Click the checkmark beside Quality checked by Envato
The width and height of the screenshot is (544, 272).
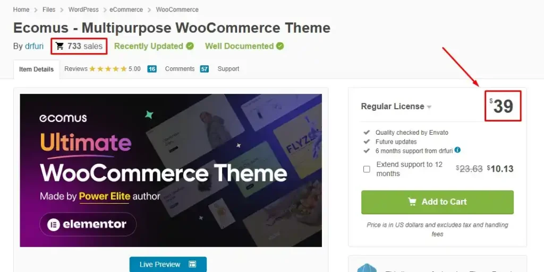[367, 132]
